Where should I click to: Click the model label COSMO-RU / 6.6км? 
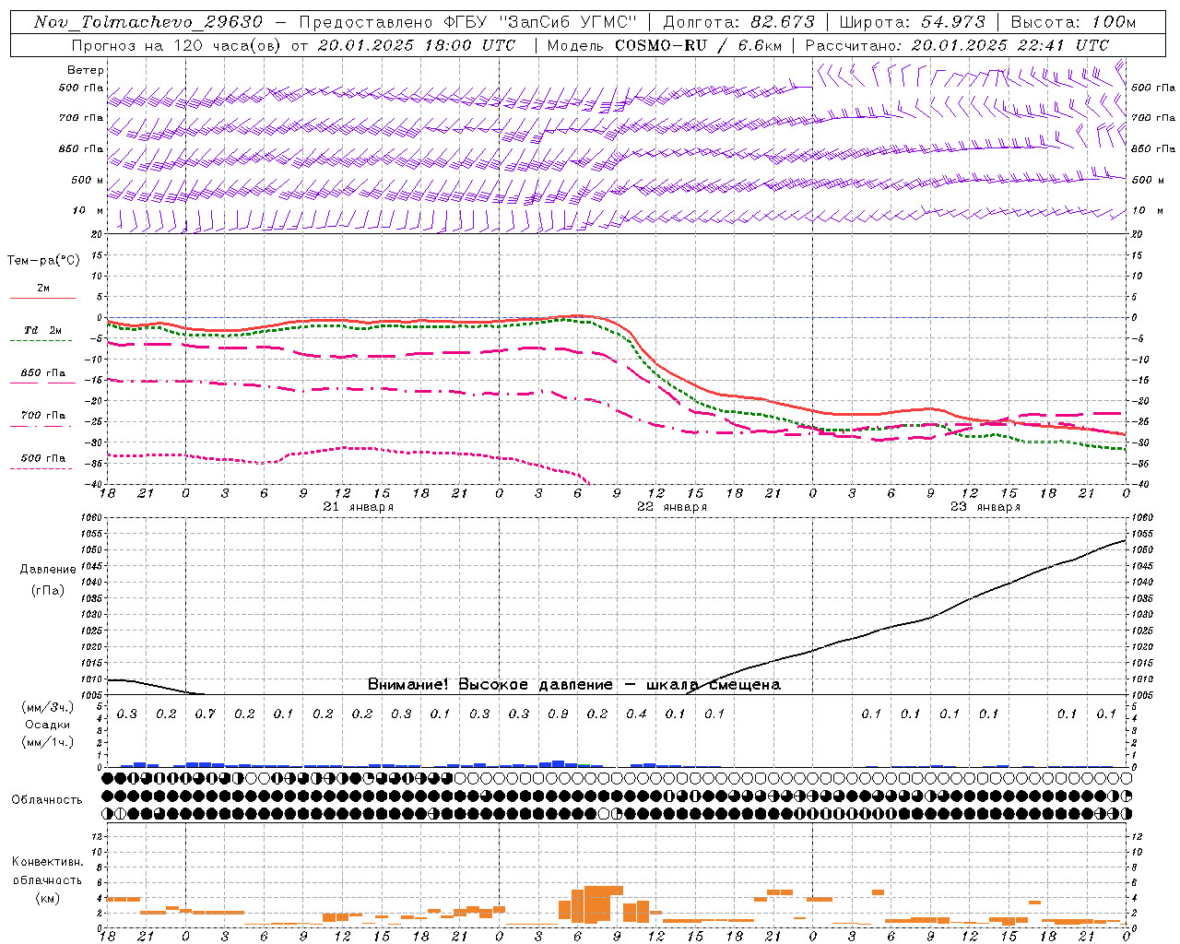pyautogui.click(x=699, y=45)
